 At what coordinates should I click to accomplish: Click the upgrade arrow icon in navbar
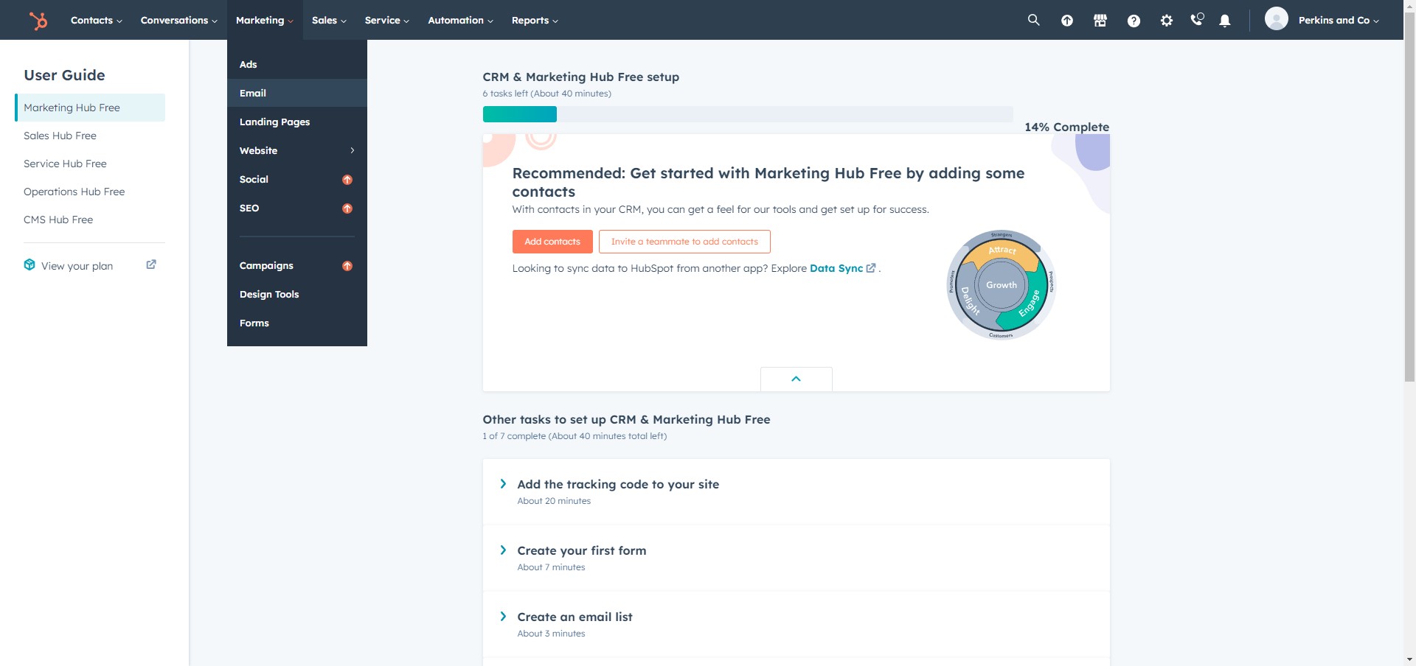1066,21
